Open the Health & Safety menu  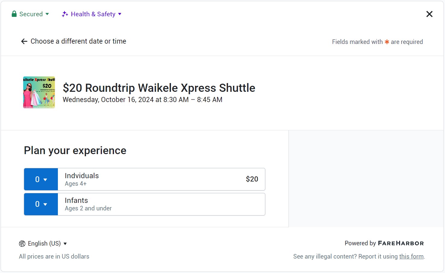coord(93,14)
